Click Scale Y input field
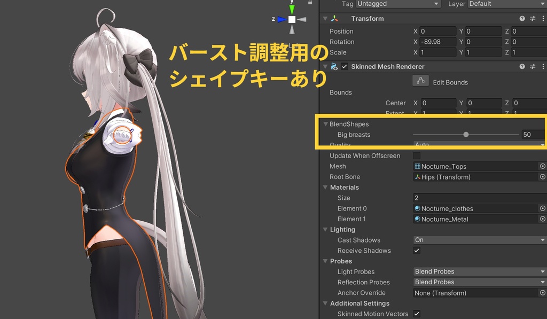This screenshot has width=547, height=319. click(x=483, y=52)
